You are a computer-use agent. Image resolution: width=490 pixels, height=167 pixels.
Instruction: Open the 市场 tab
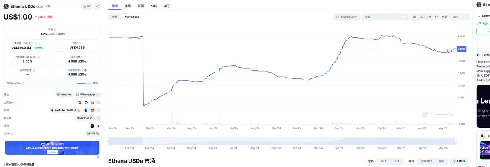coord(128,6)
